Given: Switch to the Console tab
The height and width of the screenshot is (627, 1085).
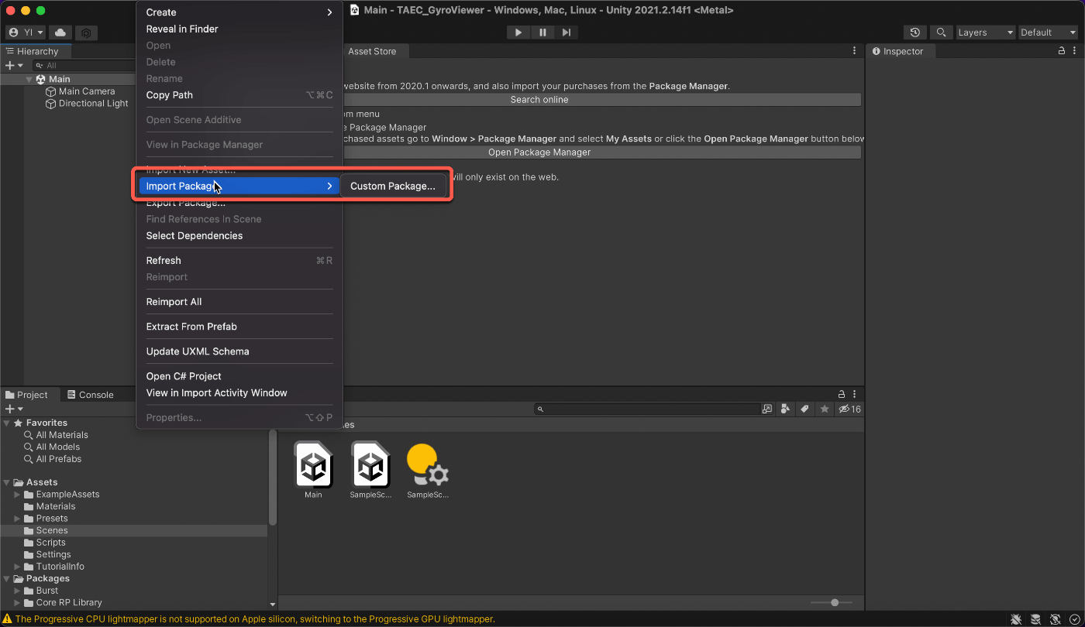Looking at the screenshot, I should [x=89, y=395].
